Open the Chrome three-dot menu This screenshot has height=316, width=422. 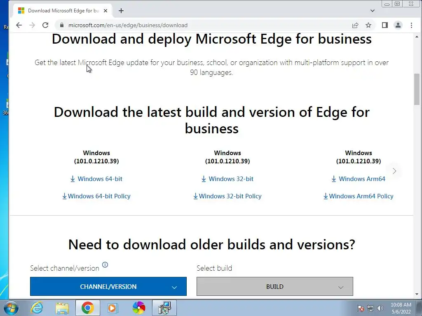click(x=411, y=25)
